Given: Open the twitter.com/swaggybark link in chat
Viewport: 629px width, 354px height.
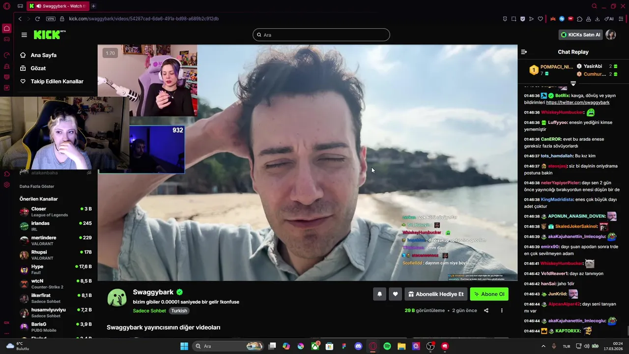Looking at the screenshot, I should tap(578, 102).
